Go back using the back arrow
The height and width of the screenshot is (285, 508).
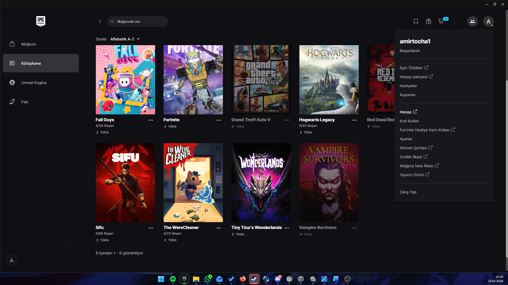[x=100, y=21]
